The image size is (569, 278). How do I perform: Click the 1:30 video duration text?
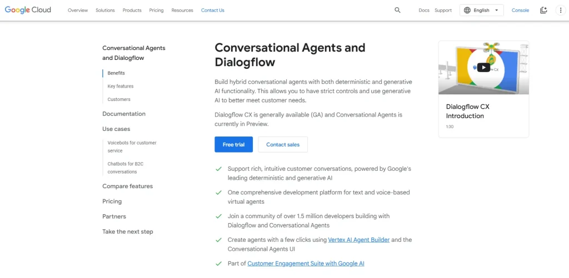(450, 127)
